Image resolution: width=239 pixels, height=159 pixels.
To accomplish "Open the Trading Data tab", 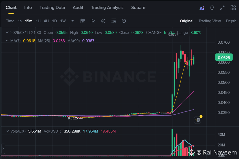I will [x=52, y=7].
